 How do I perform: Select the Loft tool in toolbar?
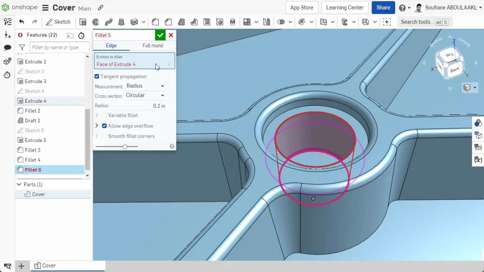click(121, 22)
